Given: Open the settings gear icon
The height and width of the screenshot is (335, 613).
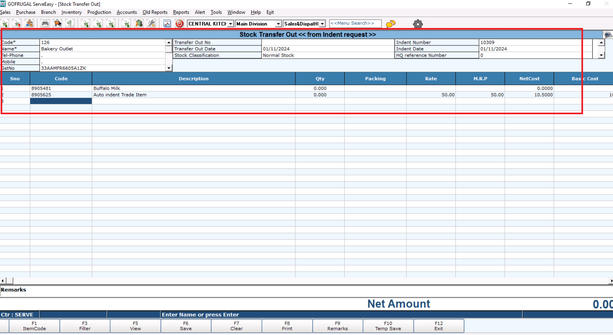Looking at the screenshot, I should click(417, 24).
